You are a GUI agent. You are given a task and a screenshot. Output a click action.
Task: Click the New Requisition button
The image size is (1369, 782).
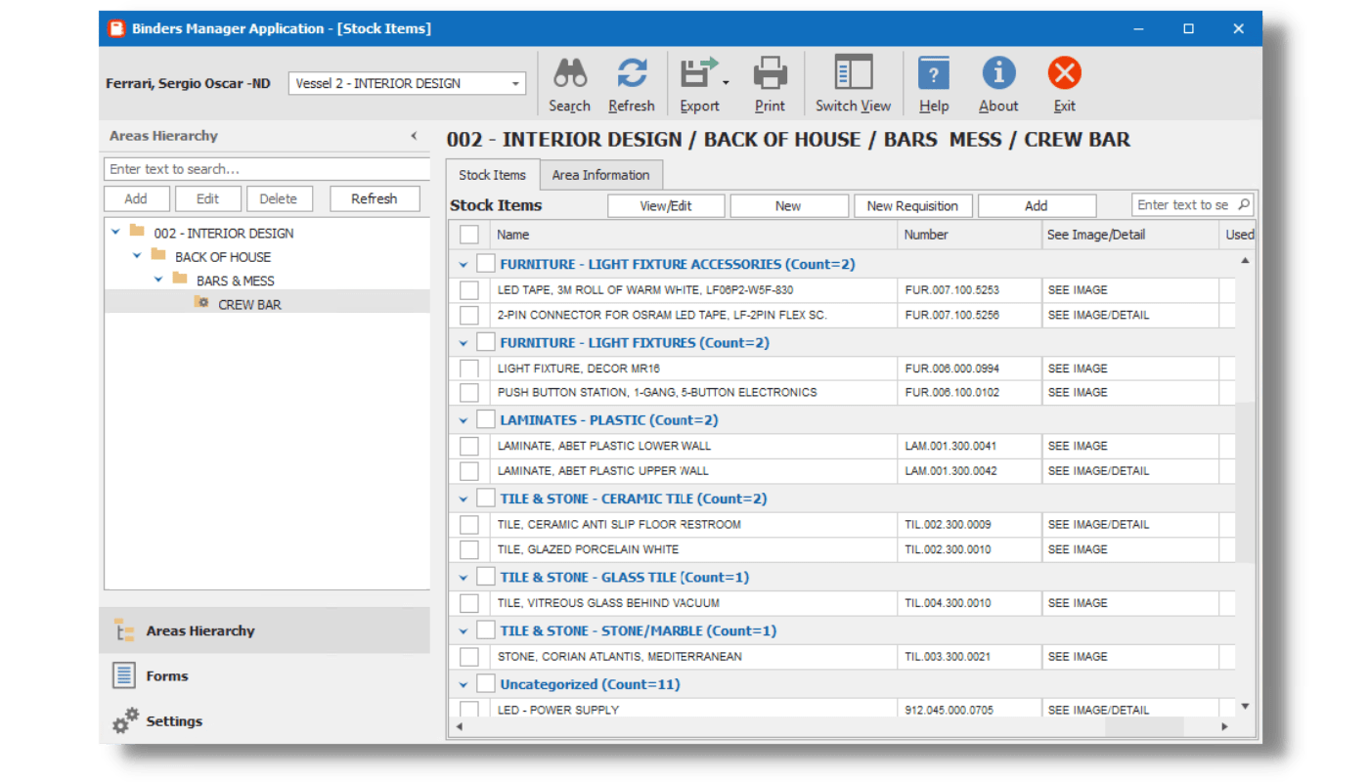(x=912, y=205)
